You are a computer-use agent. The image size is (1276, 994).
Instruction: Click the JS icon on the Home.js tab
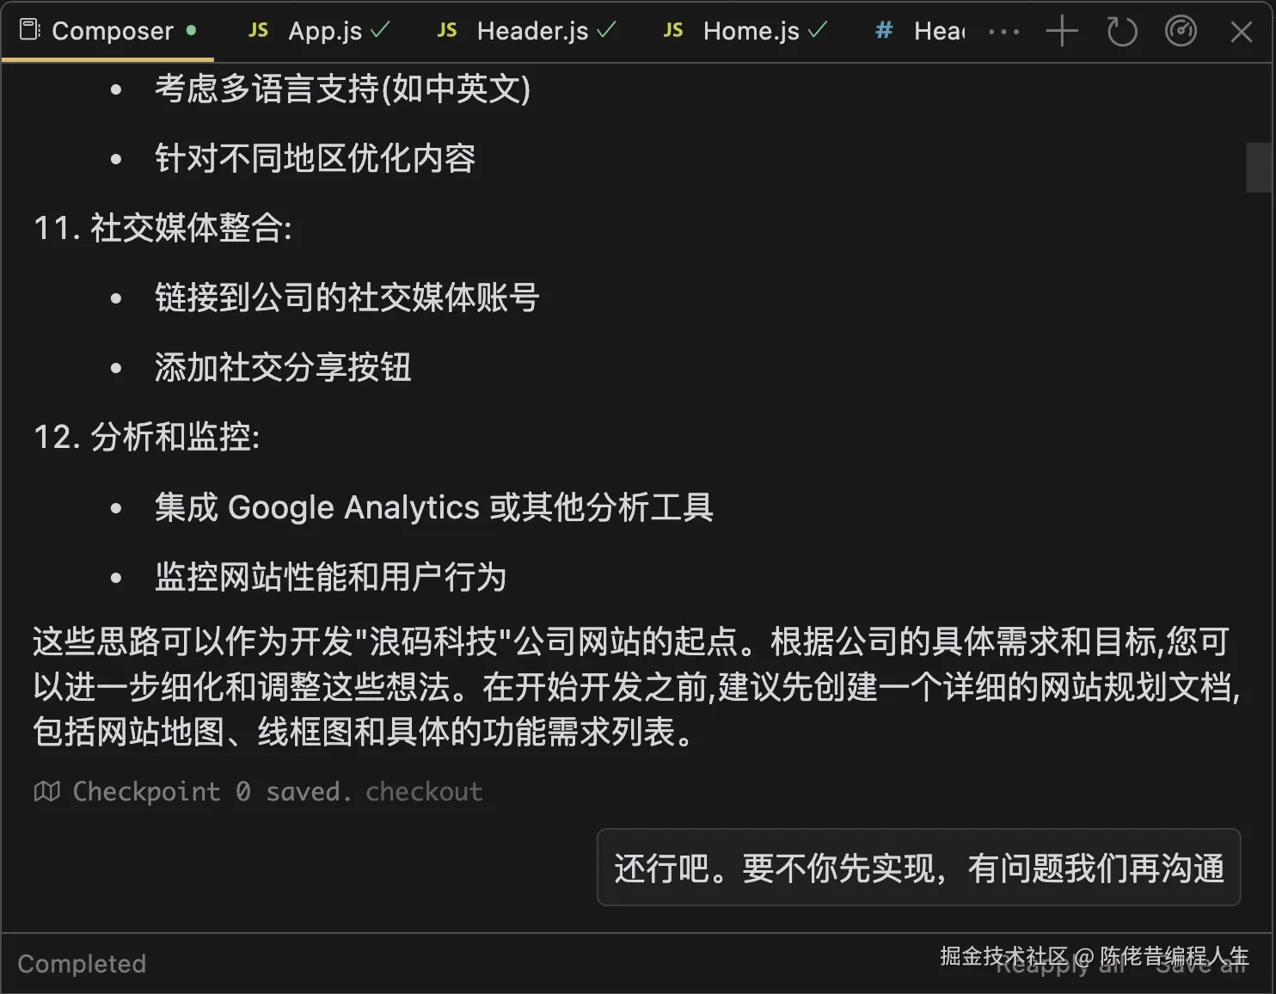(672, 31)
